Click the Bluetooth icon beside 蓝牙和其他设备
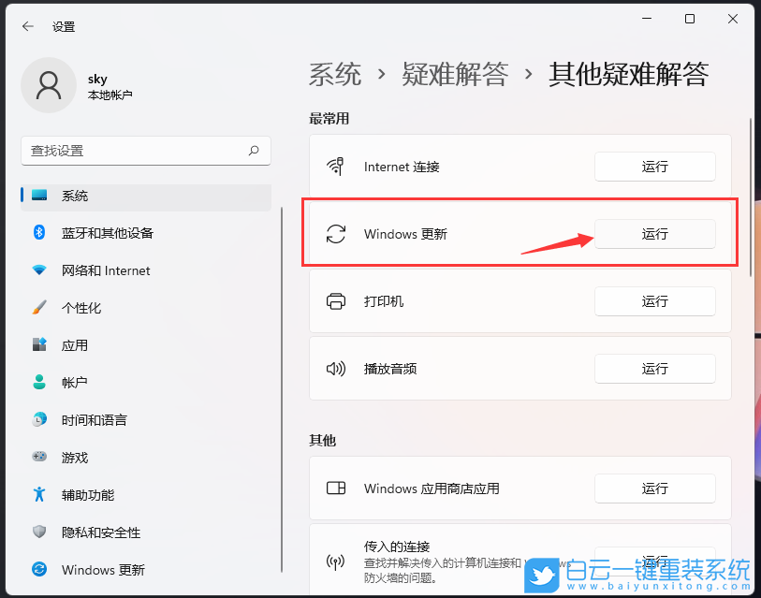 click(39, 233)
